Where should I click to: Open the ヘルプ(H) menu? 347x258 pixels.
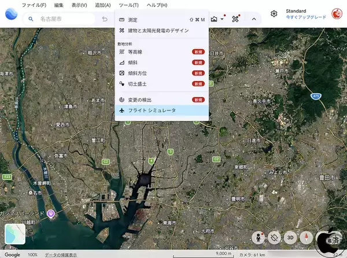[x=157, y=5]
